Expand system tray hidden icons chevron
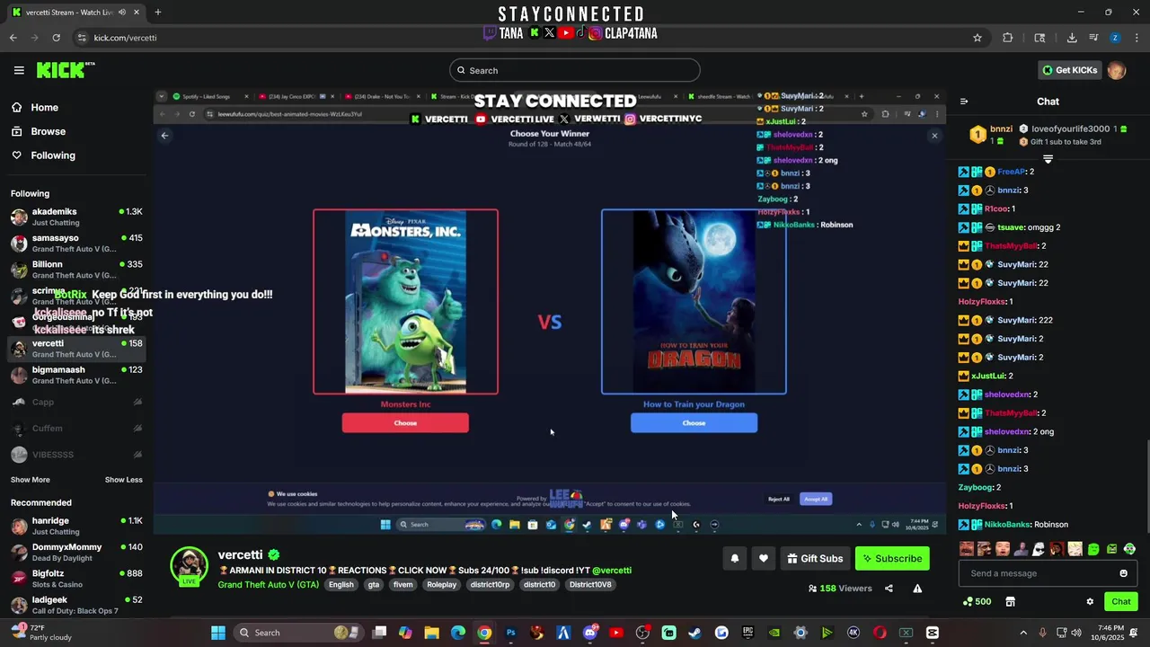 click(1023, 633)
